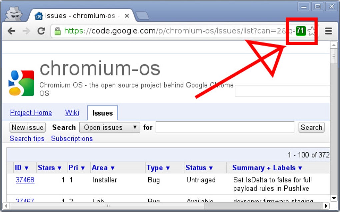The width and height of the screenshot is (340, 212).
Task: Reload the current page
Action: click(x=41, y=31)
